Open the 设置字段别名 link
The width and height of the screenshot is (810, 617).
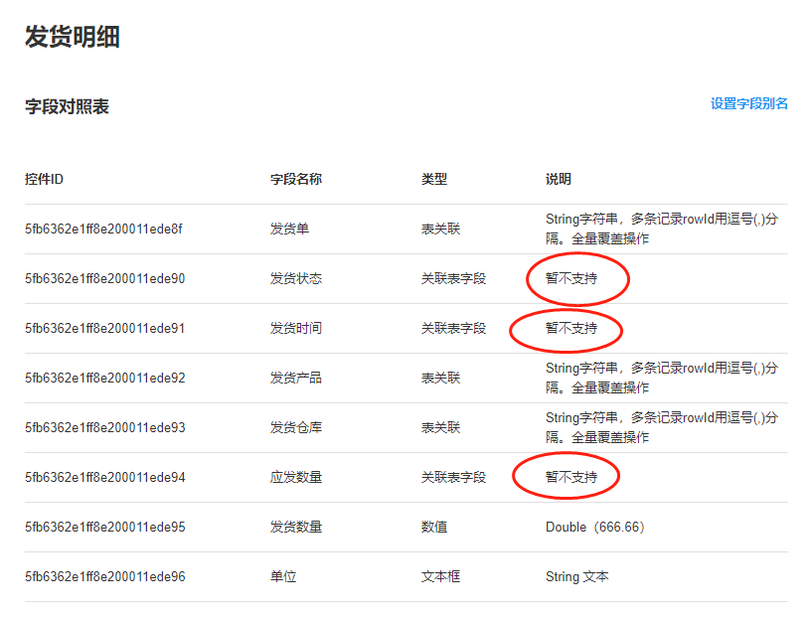749,103
